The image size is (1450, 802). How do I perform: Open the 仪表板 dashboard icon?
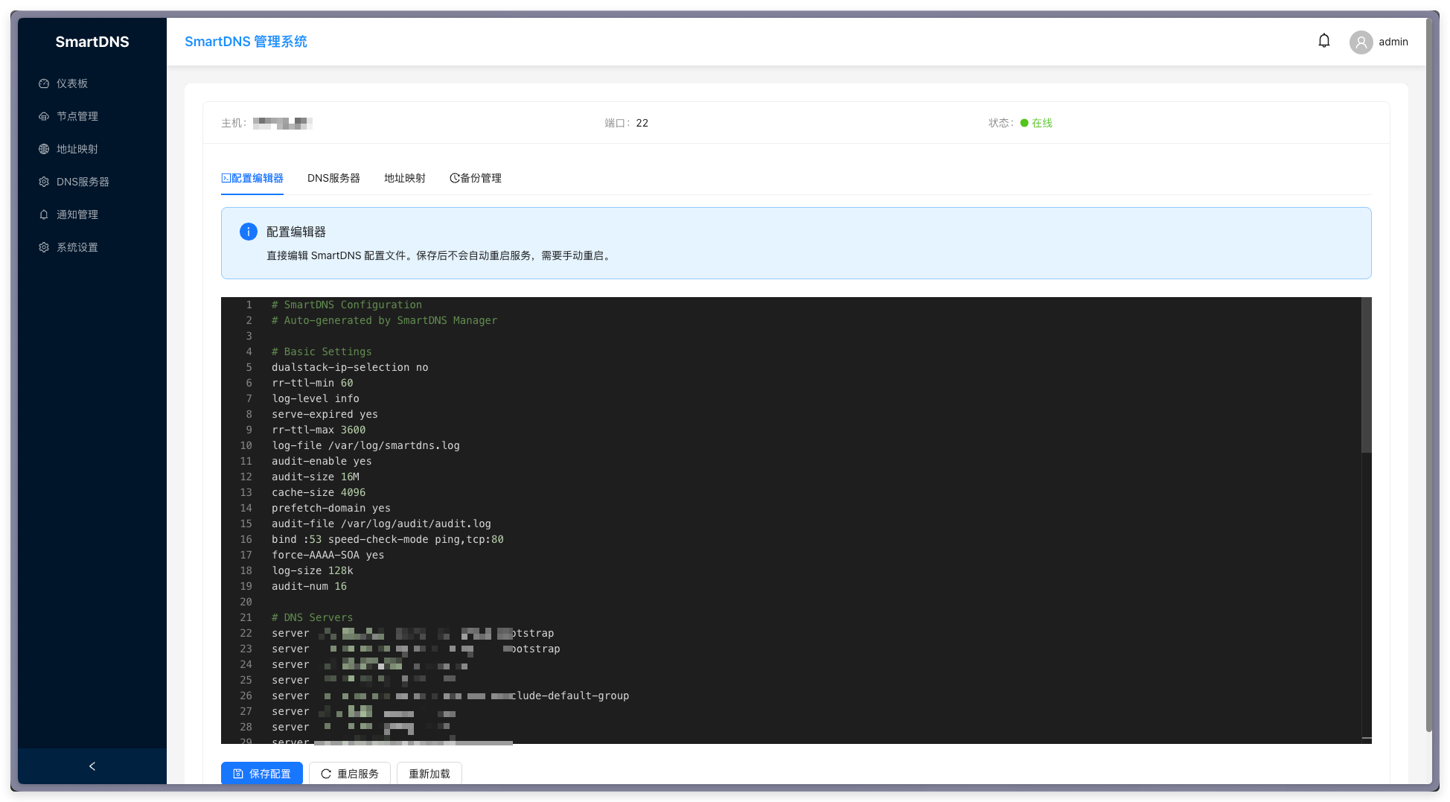(44, 83)
